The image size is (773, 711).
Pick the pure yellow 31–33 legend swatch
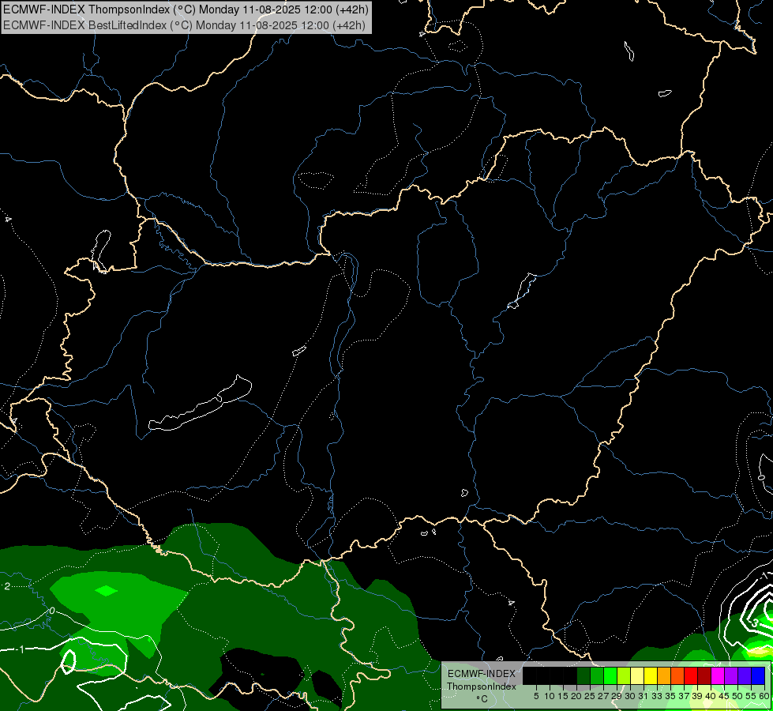[x=651, y=675]
